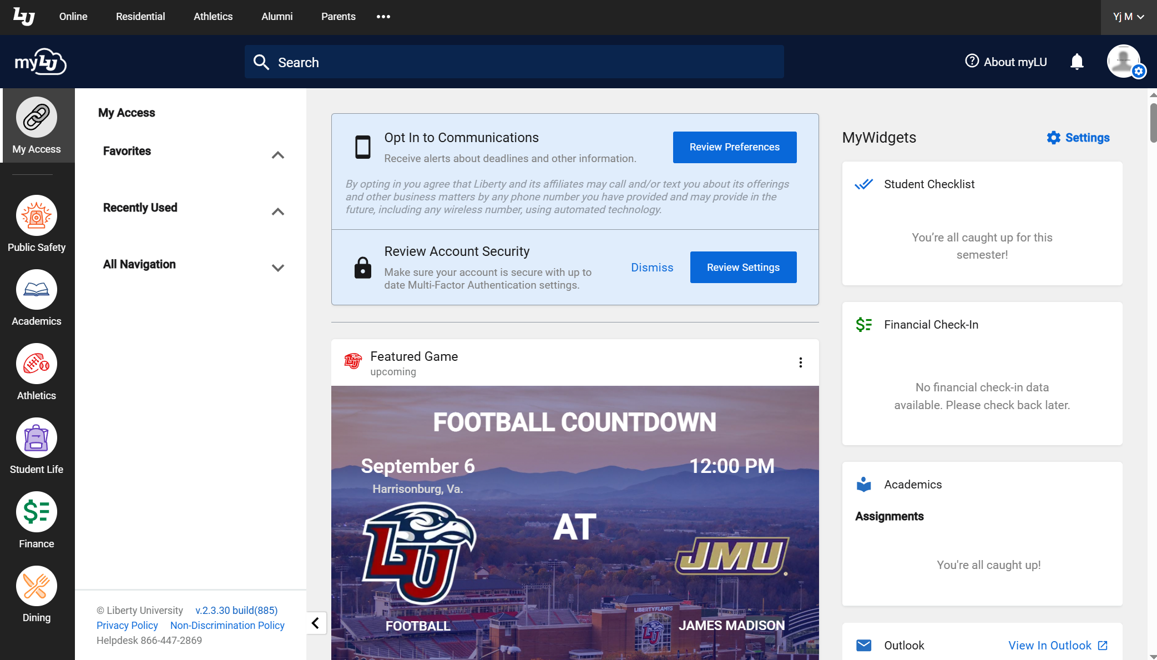Click the Football Countdown game banner
Viewport: 1157px width, 660px height.
click(x=575, y=523)
